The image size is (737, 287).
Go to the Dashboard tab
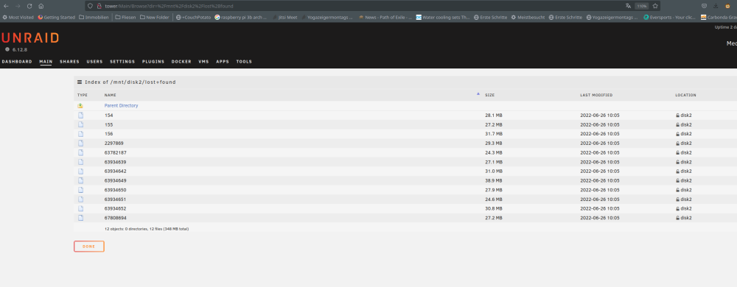pyautogui.click(x=17, y=61)
